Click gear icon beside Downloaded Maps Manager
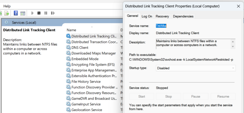The image size is (244, 113). click(x=68, y=53)
